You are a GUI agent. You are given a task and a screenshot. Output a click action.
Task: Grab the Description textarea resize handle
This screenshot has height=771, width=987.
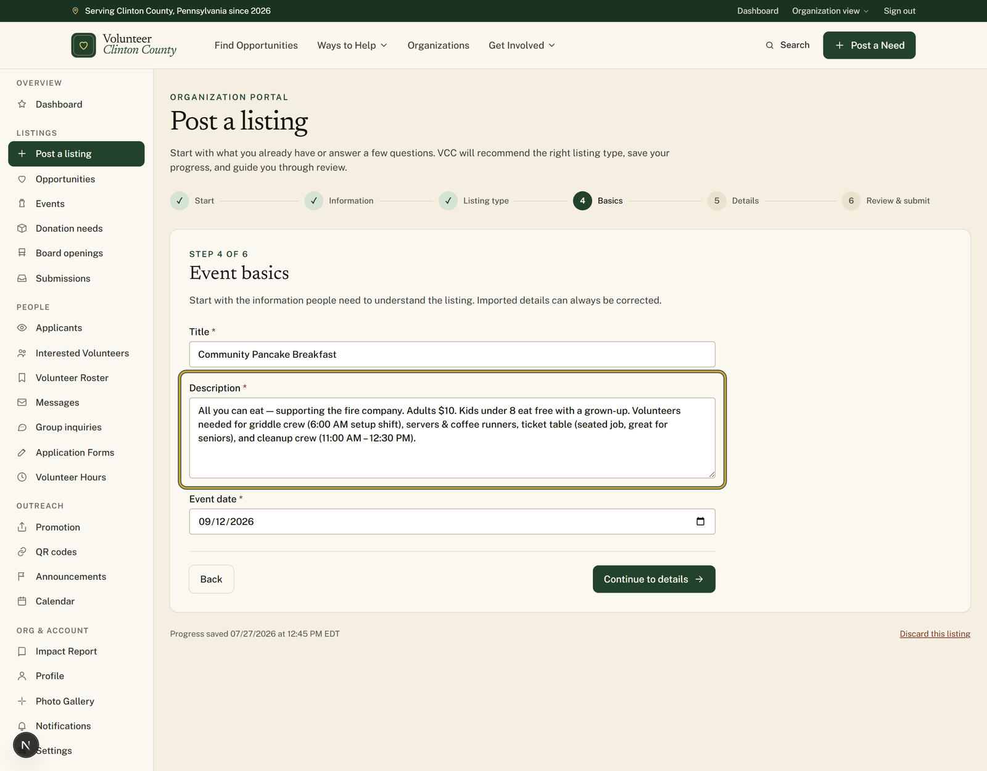(711, 474)
